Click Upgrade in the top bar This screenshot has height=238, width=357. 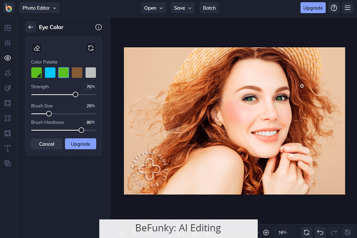tap(313, 8)
